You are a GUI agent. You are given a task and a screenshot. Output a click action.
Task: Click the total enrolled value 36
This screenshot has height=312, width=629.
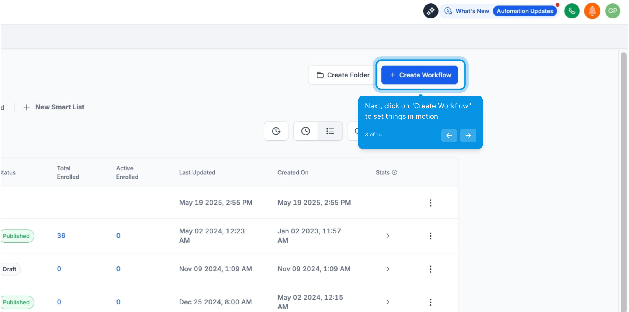tap(61, 236)
